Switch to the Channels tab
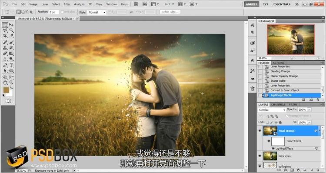326x173 pixels. point(278,104)
